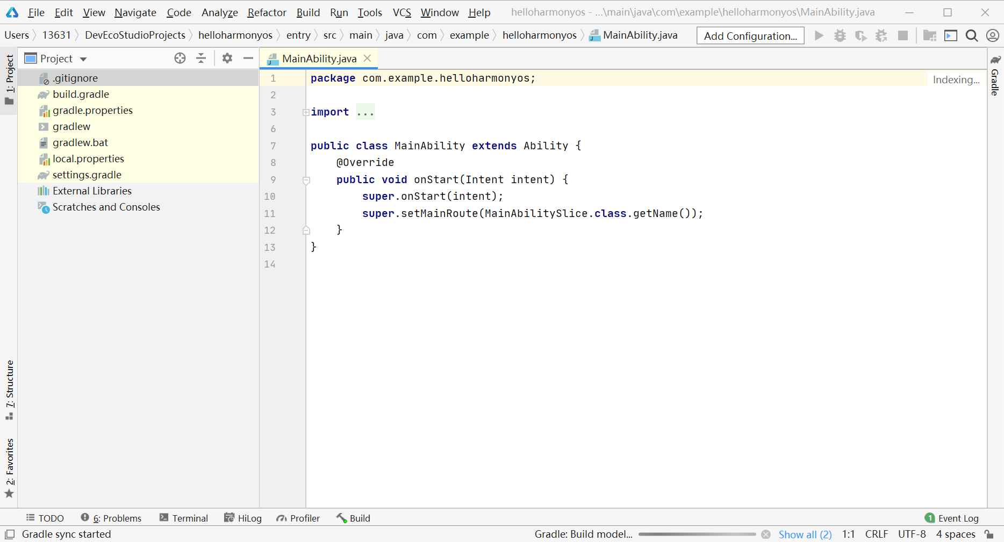Viewport: 1004px width, 542px height.
Task: Open the Refactor menu
Action: 267,12
